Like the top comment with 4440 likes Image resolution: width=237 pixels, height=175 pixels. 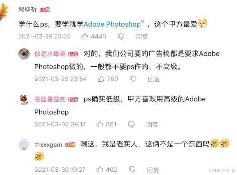coord(84,36)
